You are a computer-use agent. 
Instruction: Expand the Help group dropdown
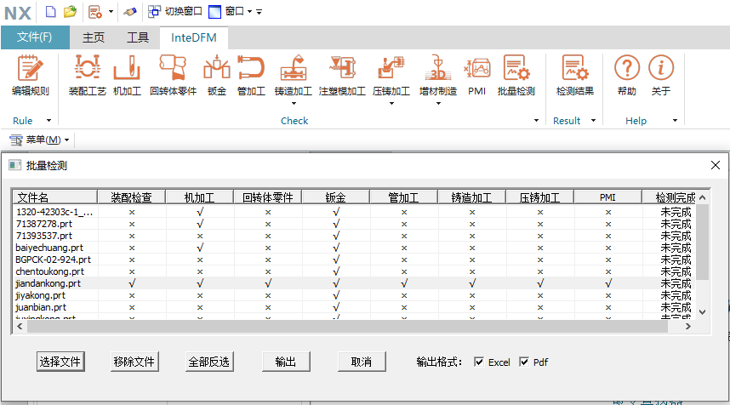tap(675, 121)
